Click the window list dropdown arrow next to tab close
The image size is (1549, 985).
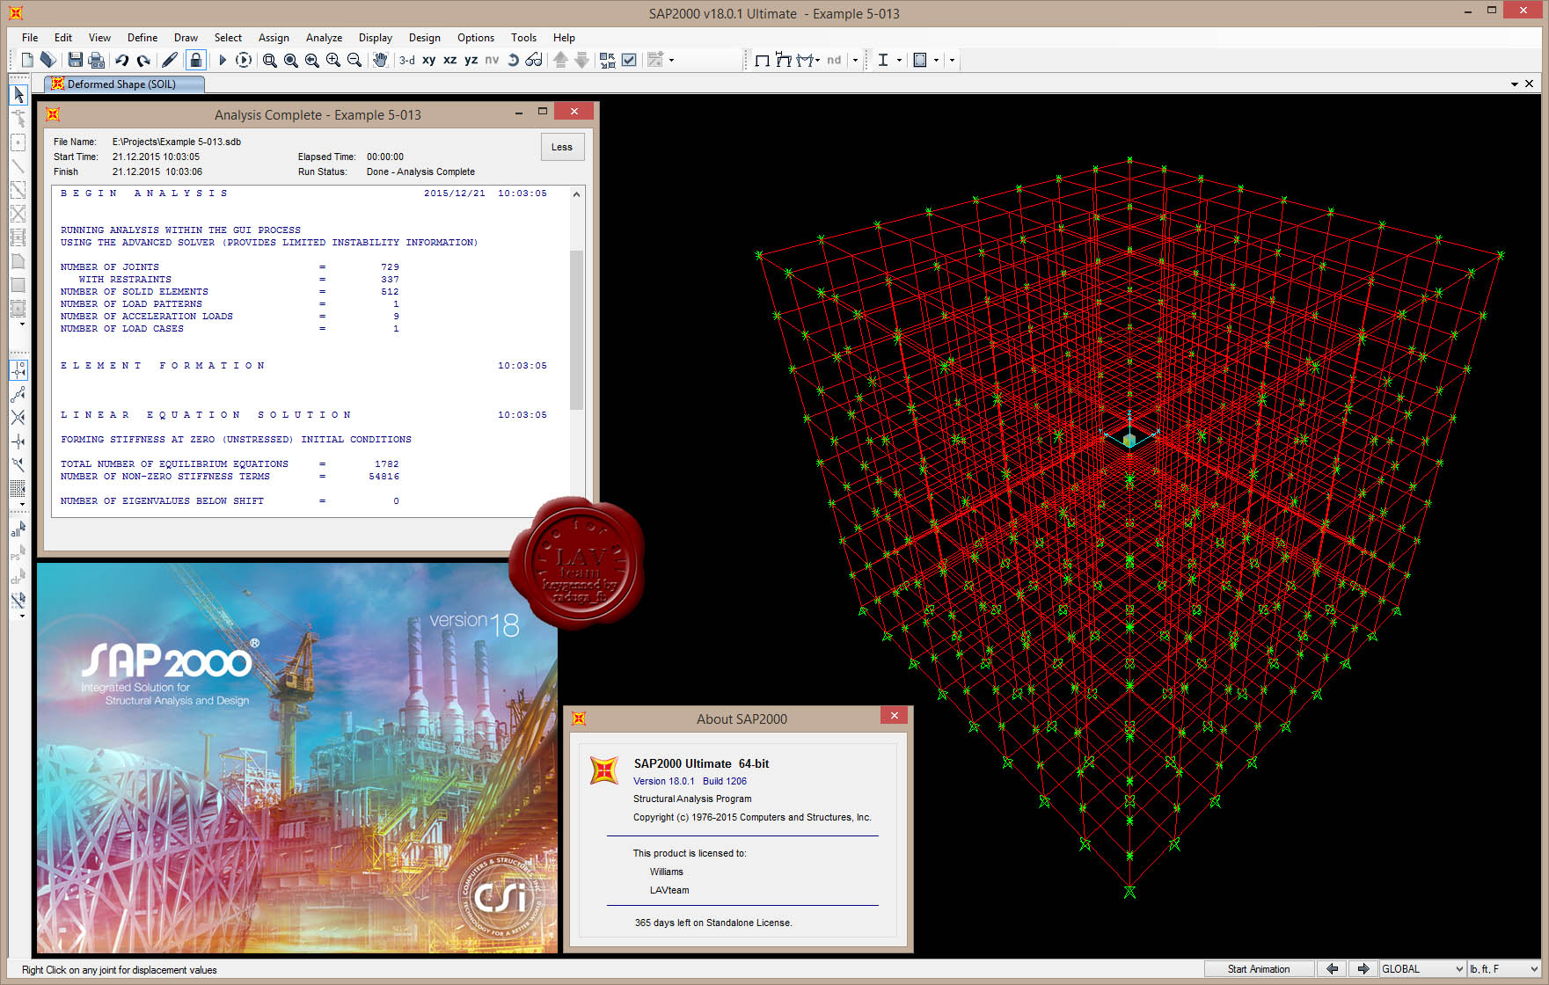point(1515,84)
